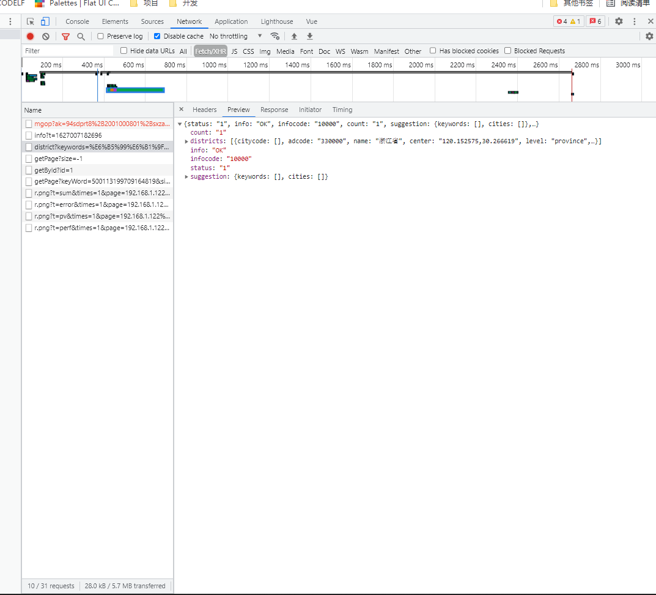Select r.png?t=pv request row
The image size is (656, 595).
pos(97,216)
